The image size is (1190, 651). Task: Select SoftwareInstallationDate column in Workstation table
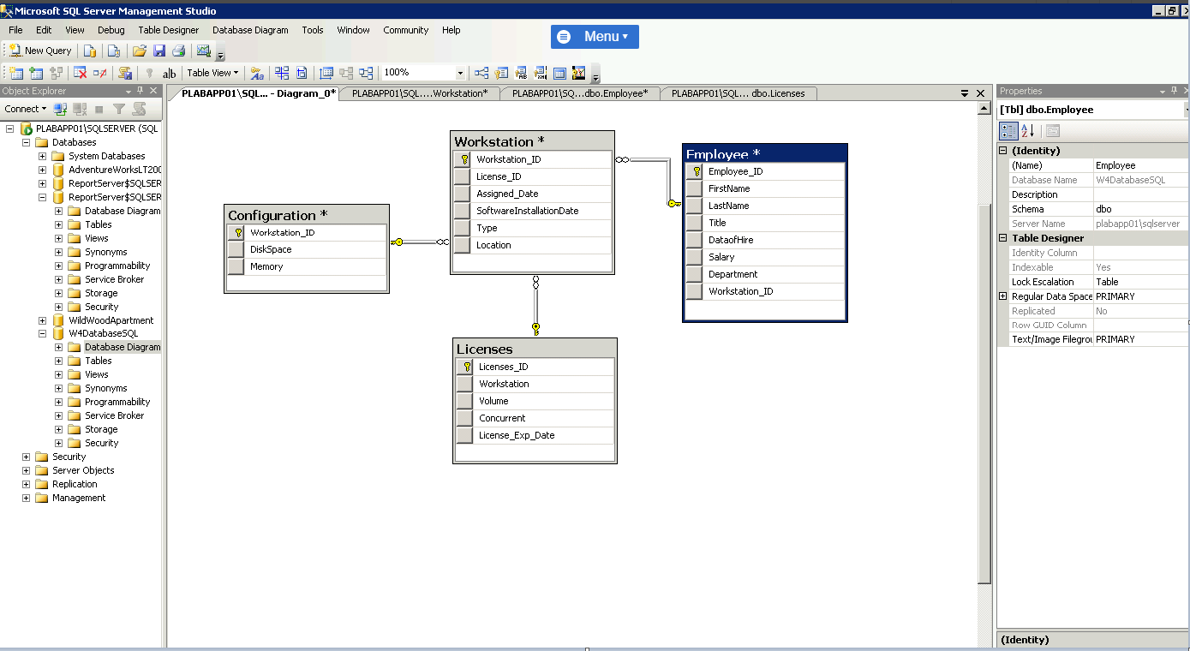click(x=532, y=211)
